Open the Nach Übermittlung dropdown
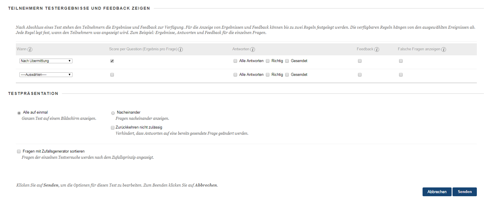Image resolution: width=488 pixels, height=205 pixels. [46, 61]
